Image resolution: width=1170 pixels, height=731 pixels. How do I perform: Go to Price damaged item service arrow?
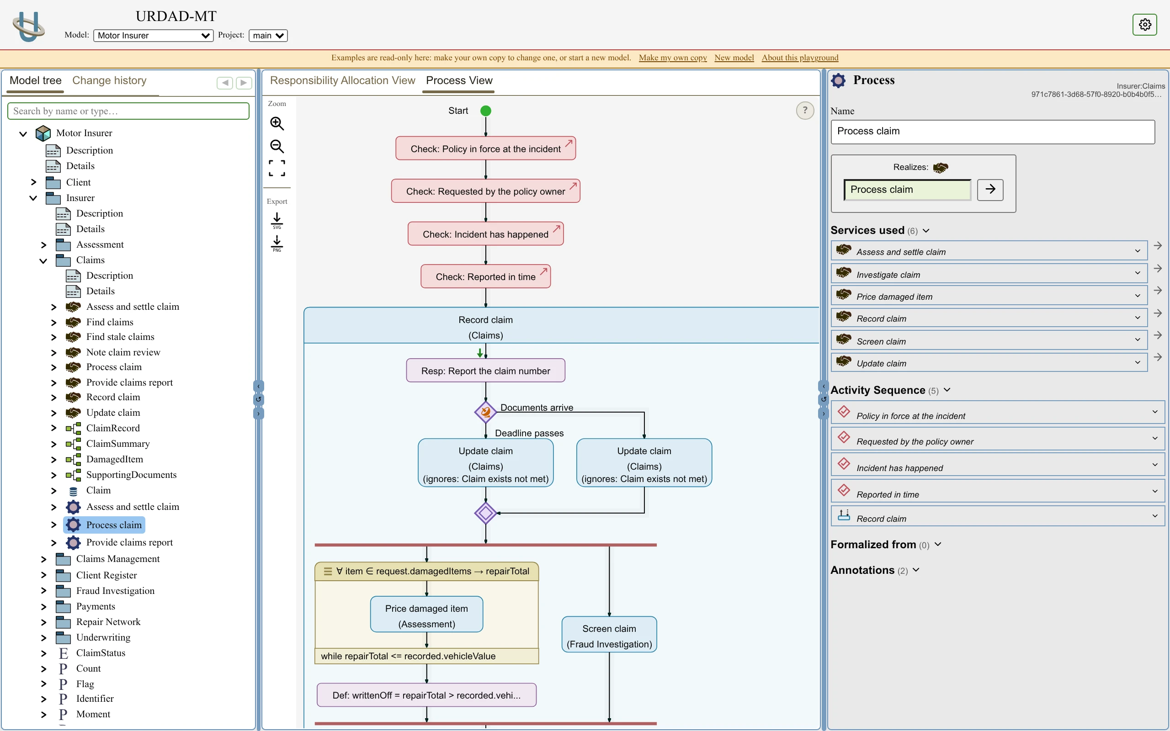tap(1158, 291)
